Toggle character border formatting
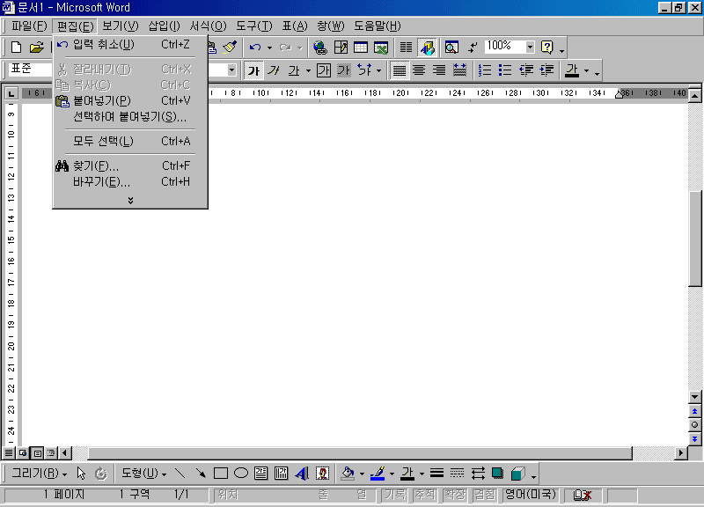Viewport: 704px width, 507px height. (324, 70)
